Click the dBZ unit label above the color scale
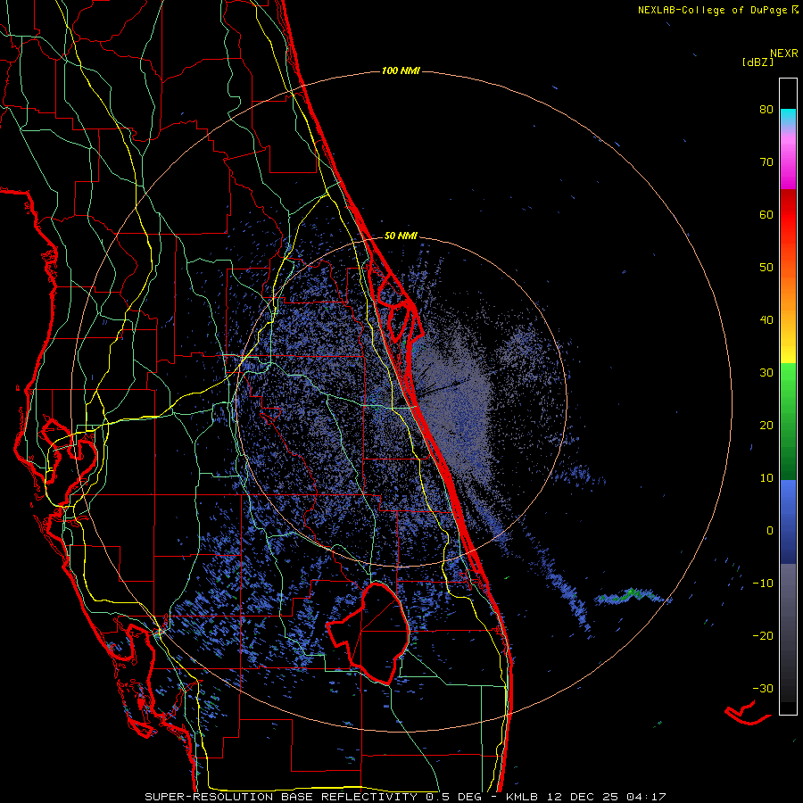The image size is (803, 803). [757, 62]
